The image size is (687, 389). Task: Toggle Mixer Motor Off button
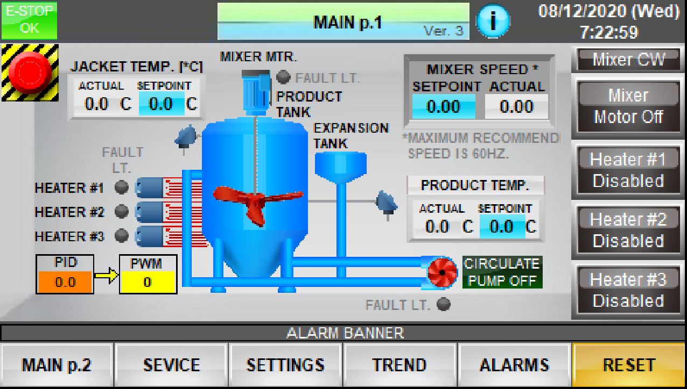(x=628, y=106)
